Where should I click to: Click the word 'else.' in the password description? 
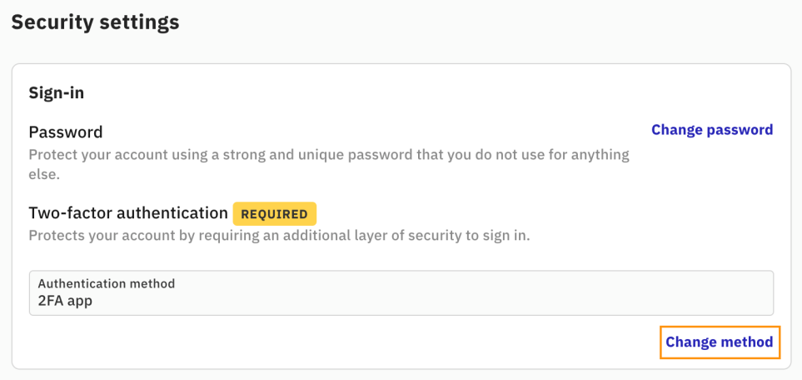[42, 176]
